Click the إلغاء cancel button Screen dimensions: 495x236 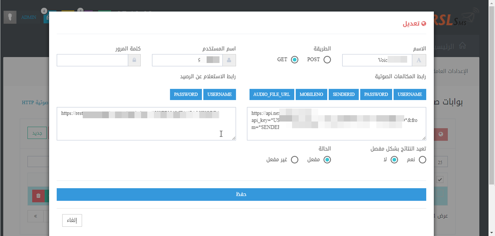[72, 220]
